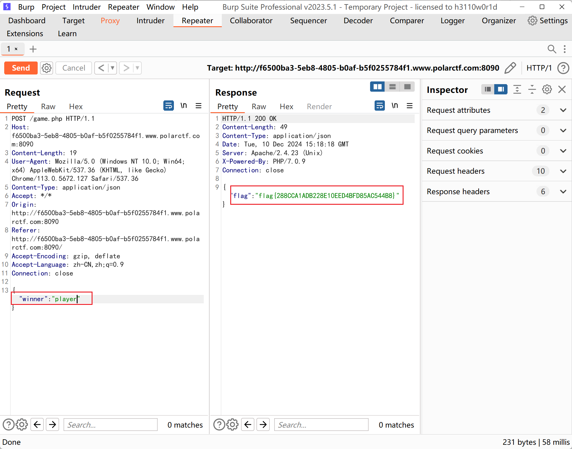Select combined tabbed view layout
The height and width of the screenshot is (449, 572).
407,87
